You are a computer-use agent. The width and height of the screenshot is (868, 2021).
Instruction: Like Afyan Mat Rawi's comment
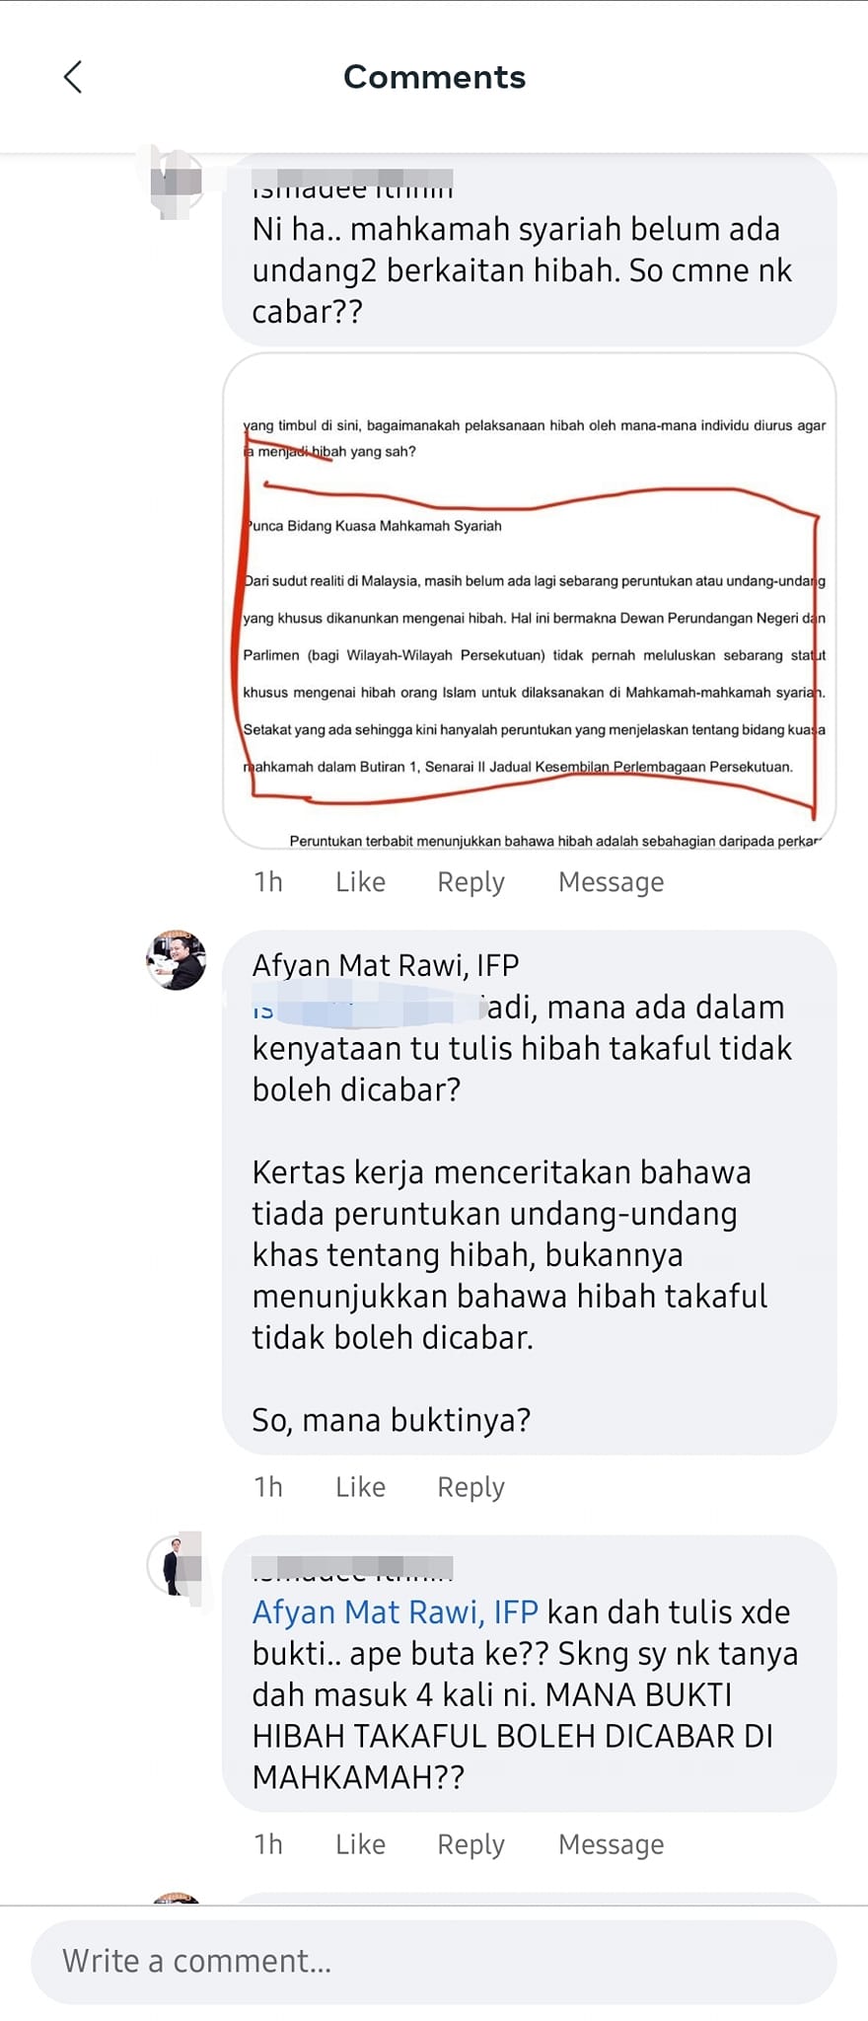[x=360, y=1486]
